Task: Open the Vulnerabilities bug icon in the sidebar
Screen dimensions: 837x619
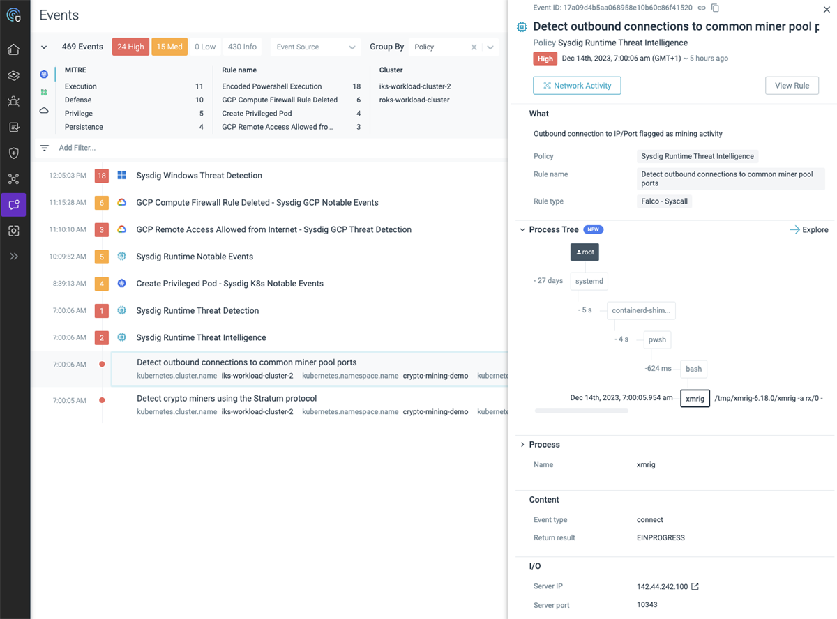Action: (x=14, y=101)
